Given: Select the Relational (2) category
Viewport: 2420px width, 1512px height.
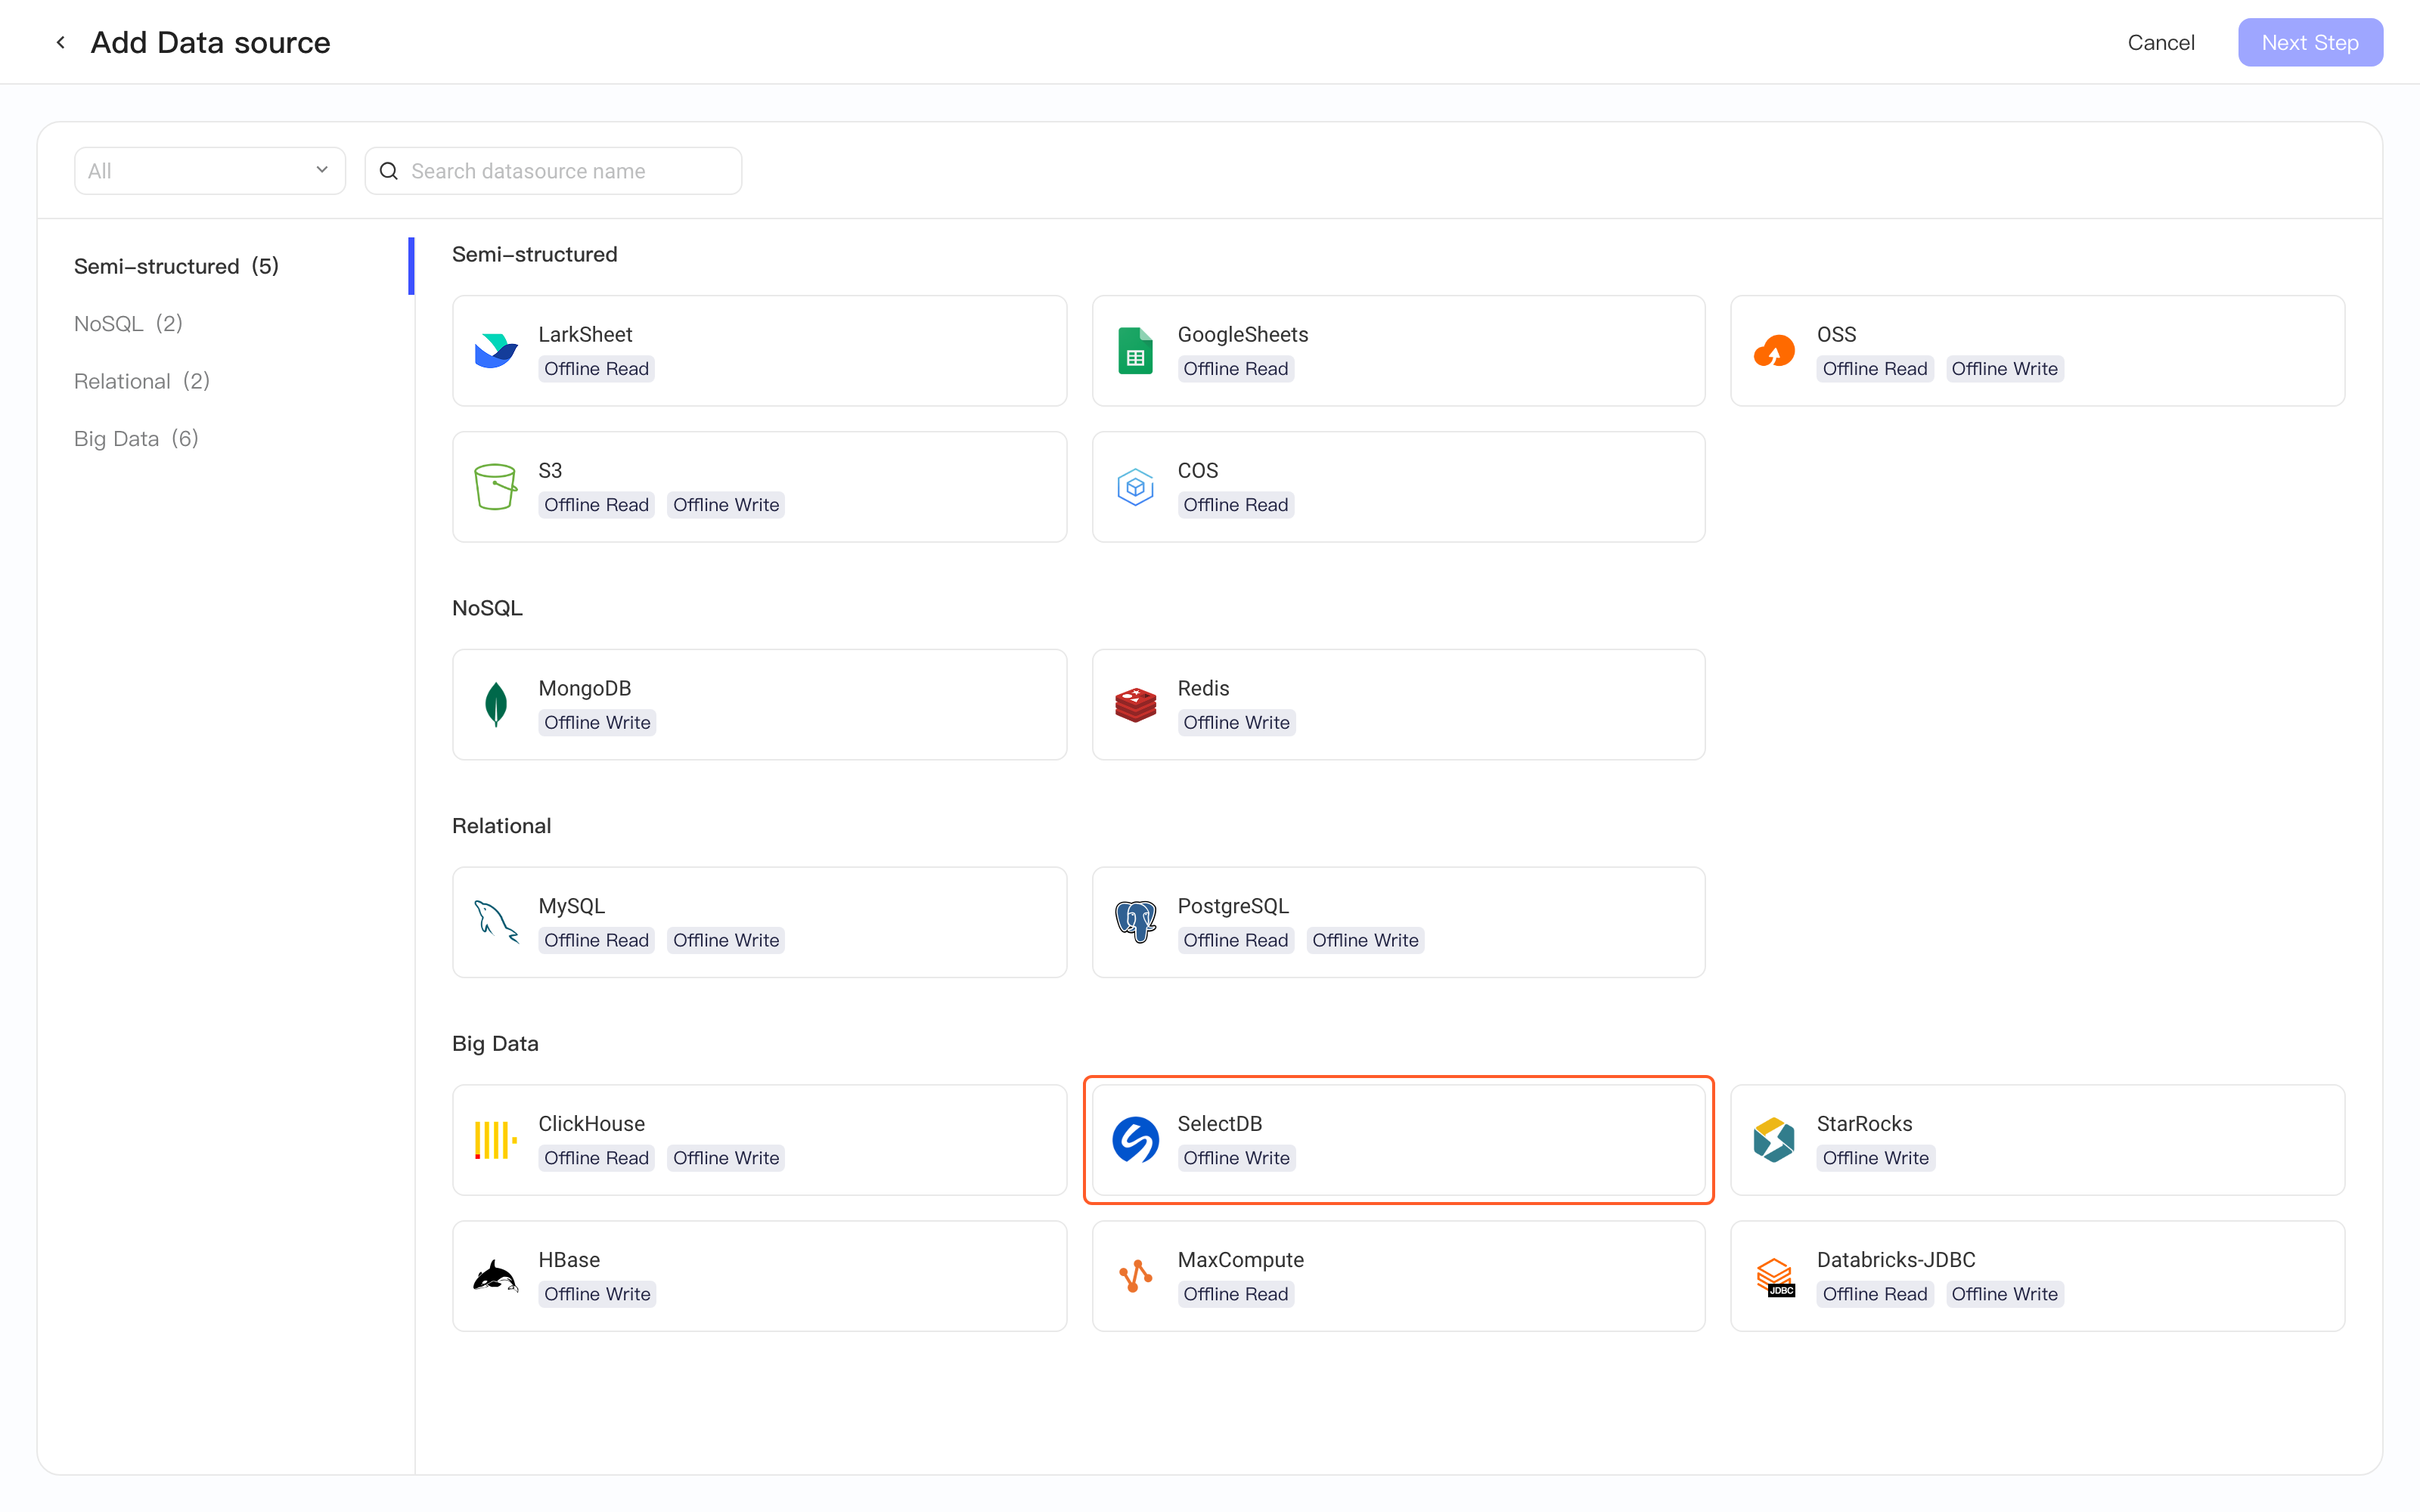Looking at the screenshot, I should (142, 381).
